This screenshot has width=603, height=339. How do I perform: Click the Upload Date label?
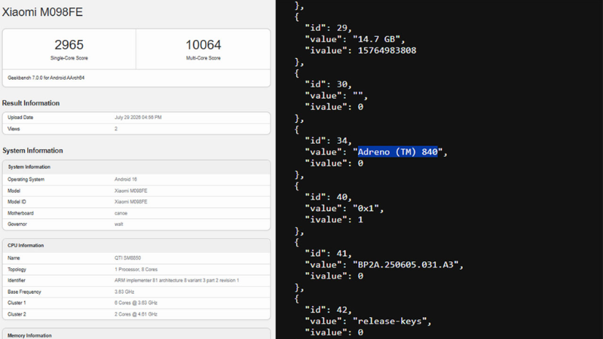pyautogui.click(x=20, y=118)
